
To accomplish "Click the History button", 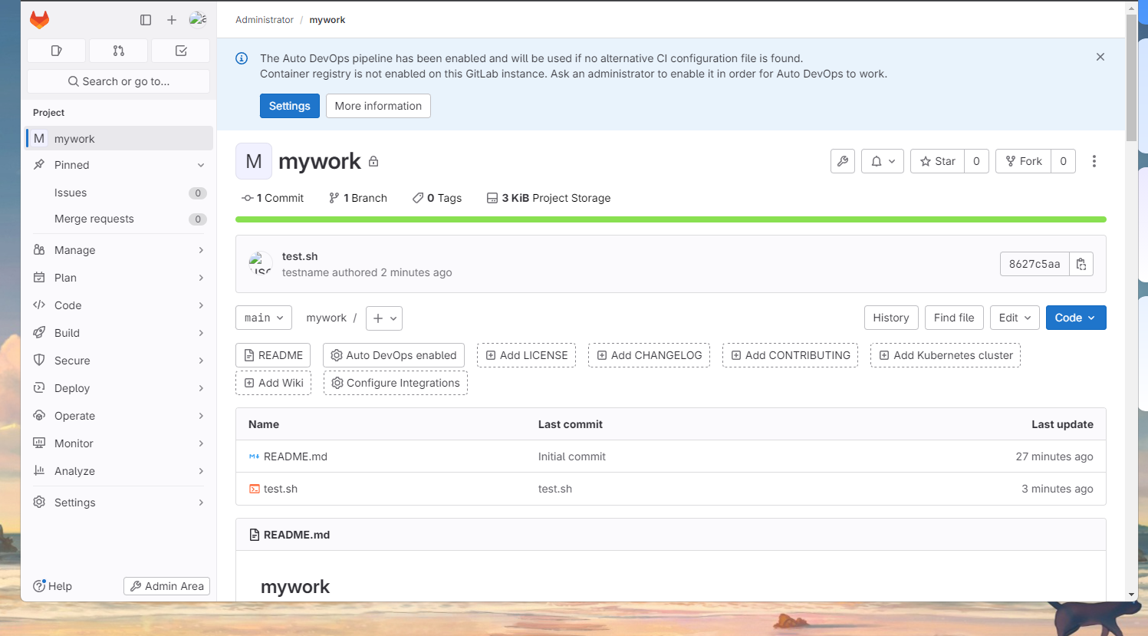I will 891,318.
